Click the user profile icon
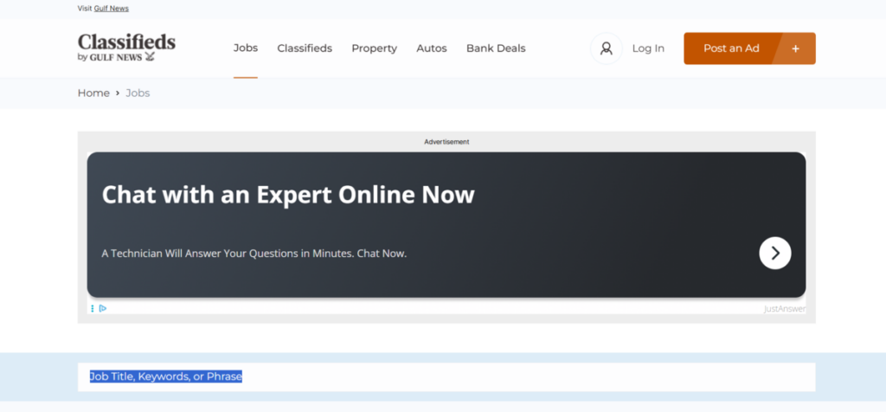 tap(606, 48)
